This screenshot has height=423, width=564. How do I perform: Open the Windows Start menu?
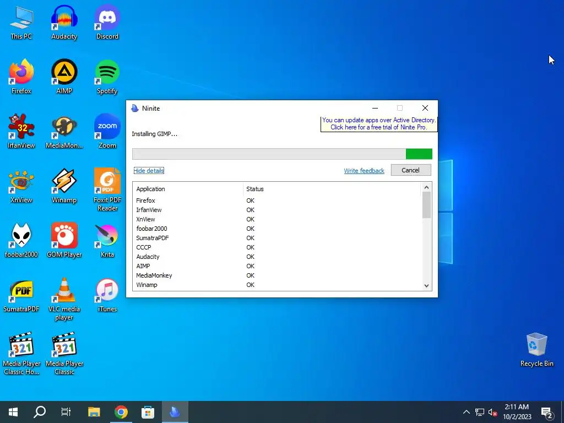(x=13, y=412)
